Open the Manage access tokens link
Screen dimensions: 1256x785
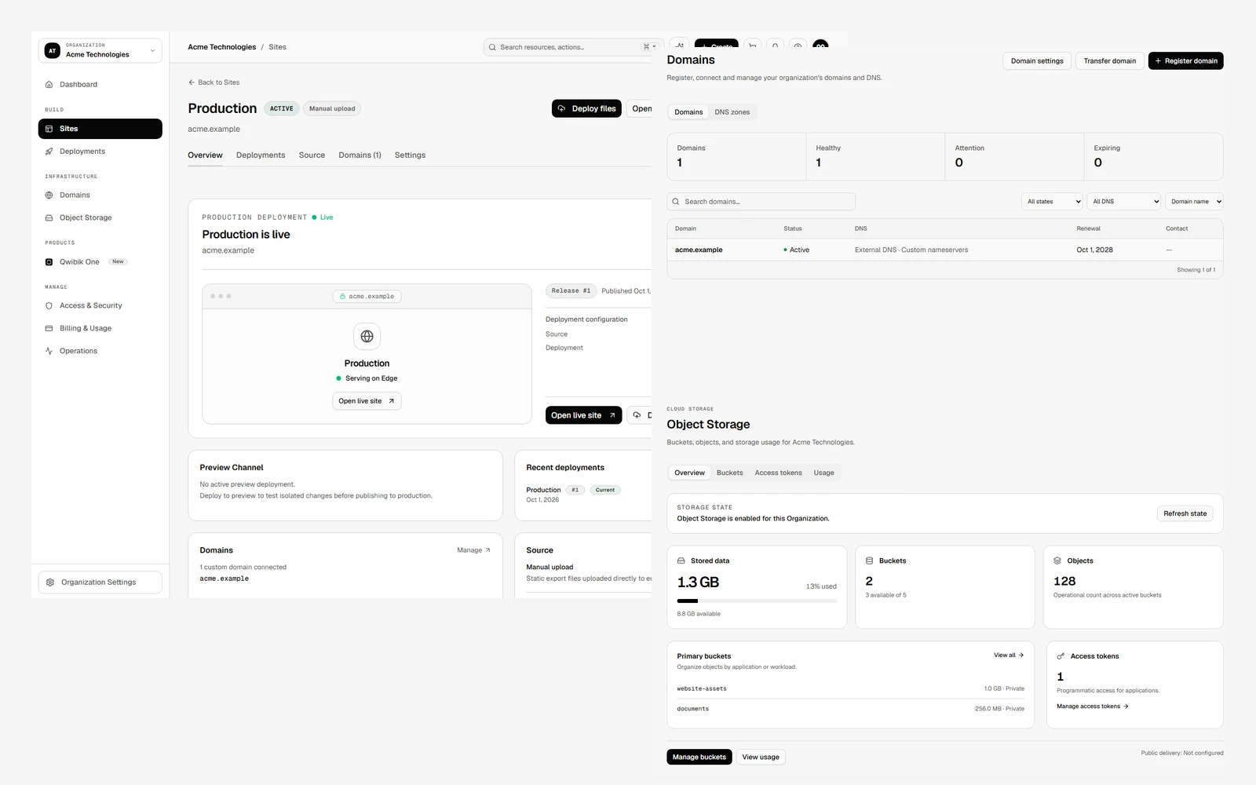(1092, 706)
